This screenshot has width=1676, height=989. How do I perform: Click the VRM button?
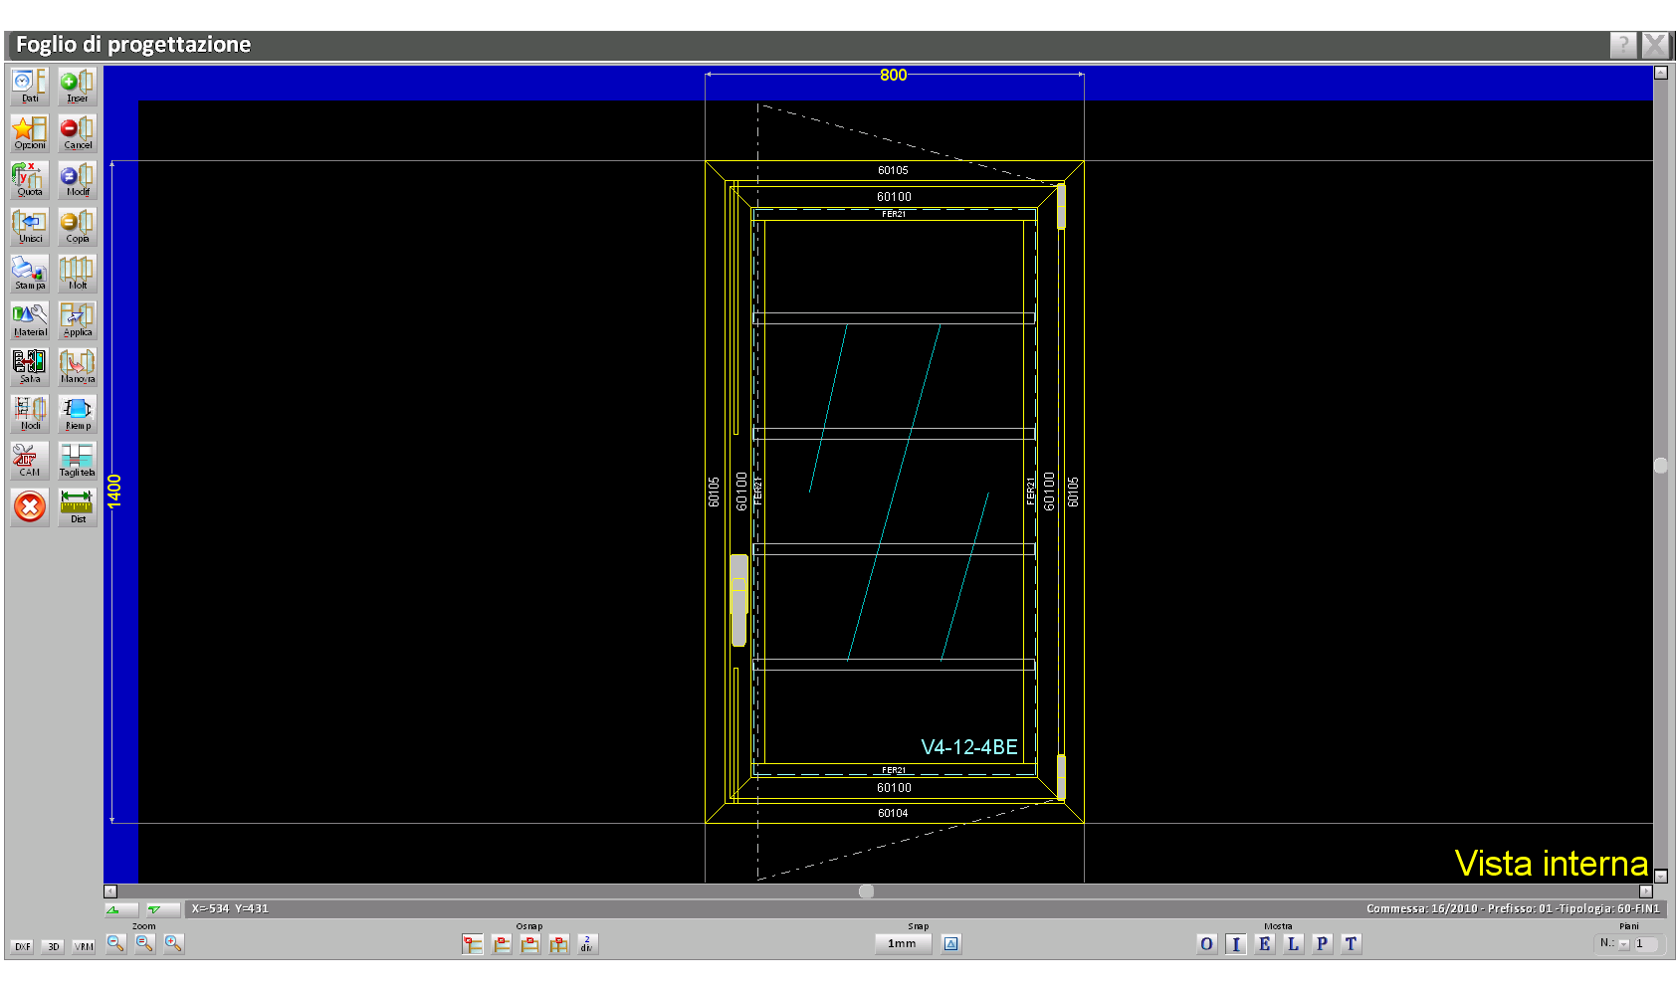[84, 946]
